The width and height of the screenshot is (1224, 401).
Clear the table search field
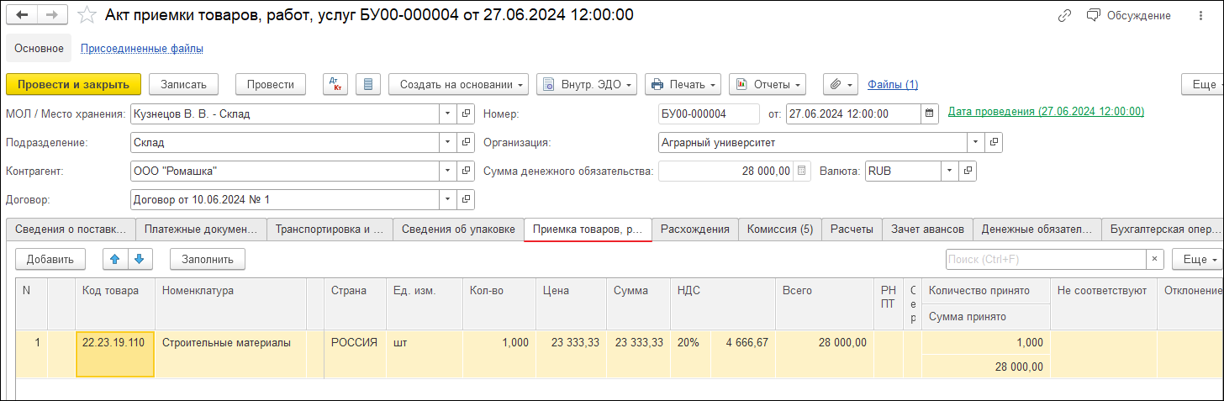(1156, 259)
